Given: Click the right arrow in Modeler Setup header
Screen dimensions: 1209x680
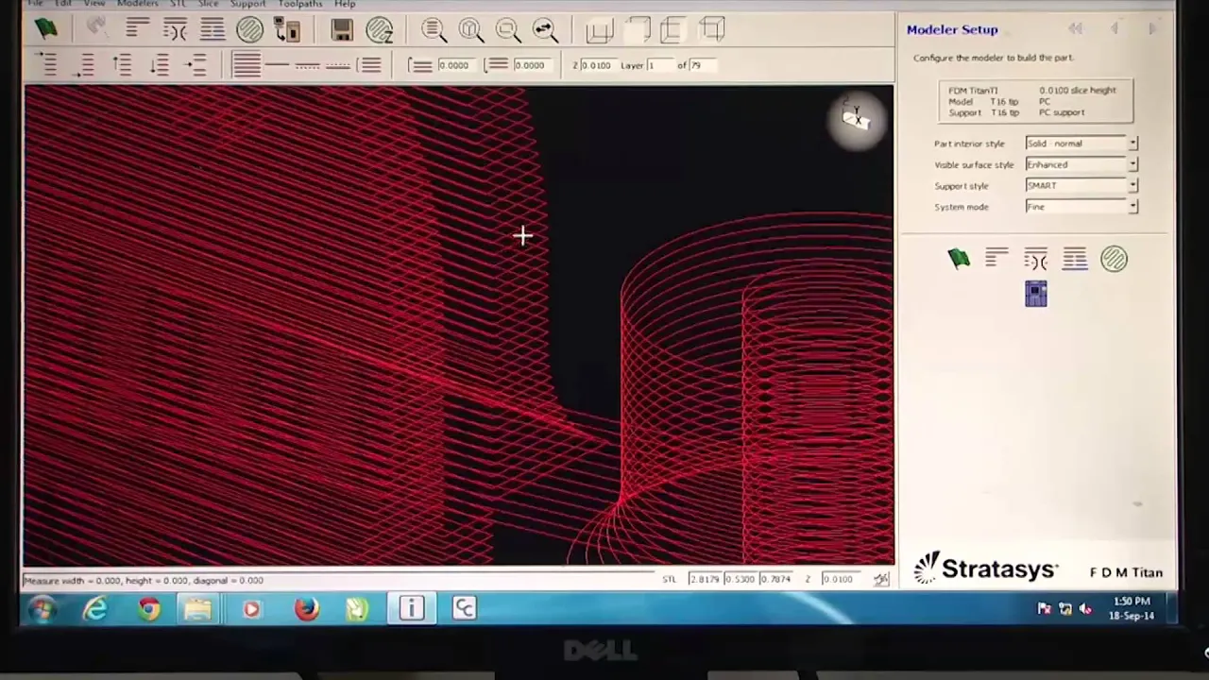Looking at the screenshot, I should pos(1152,29).
